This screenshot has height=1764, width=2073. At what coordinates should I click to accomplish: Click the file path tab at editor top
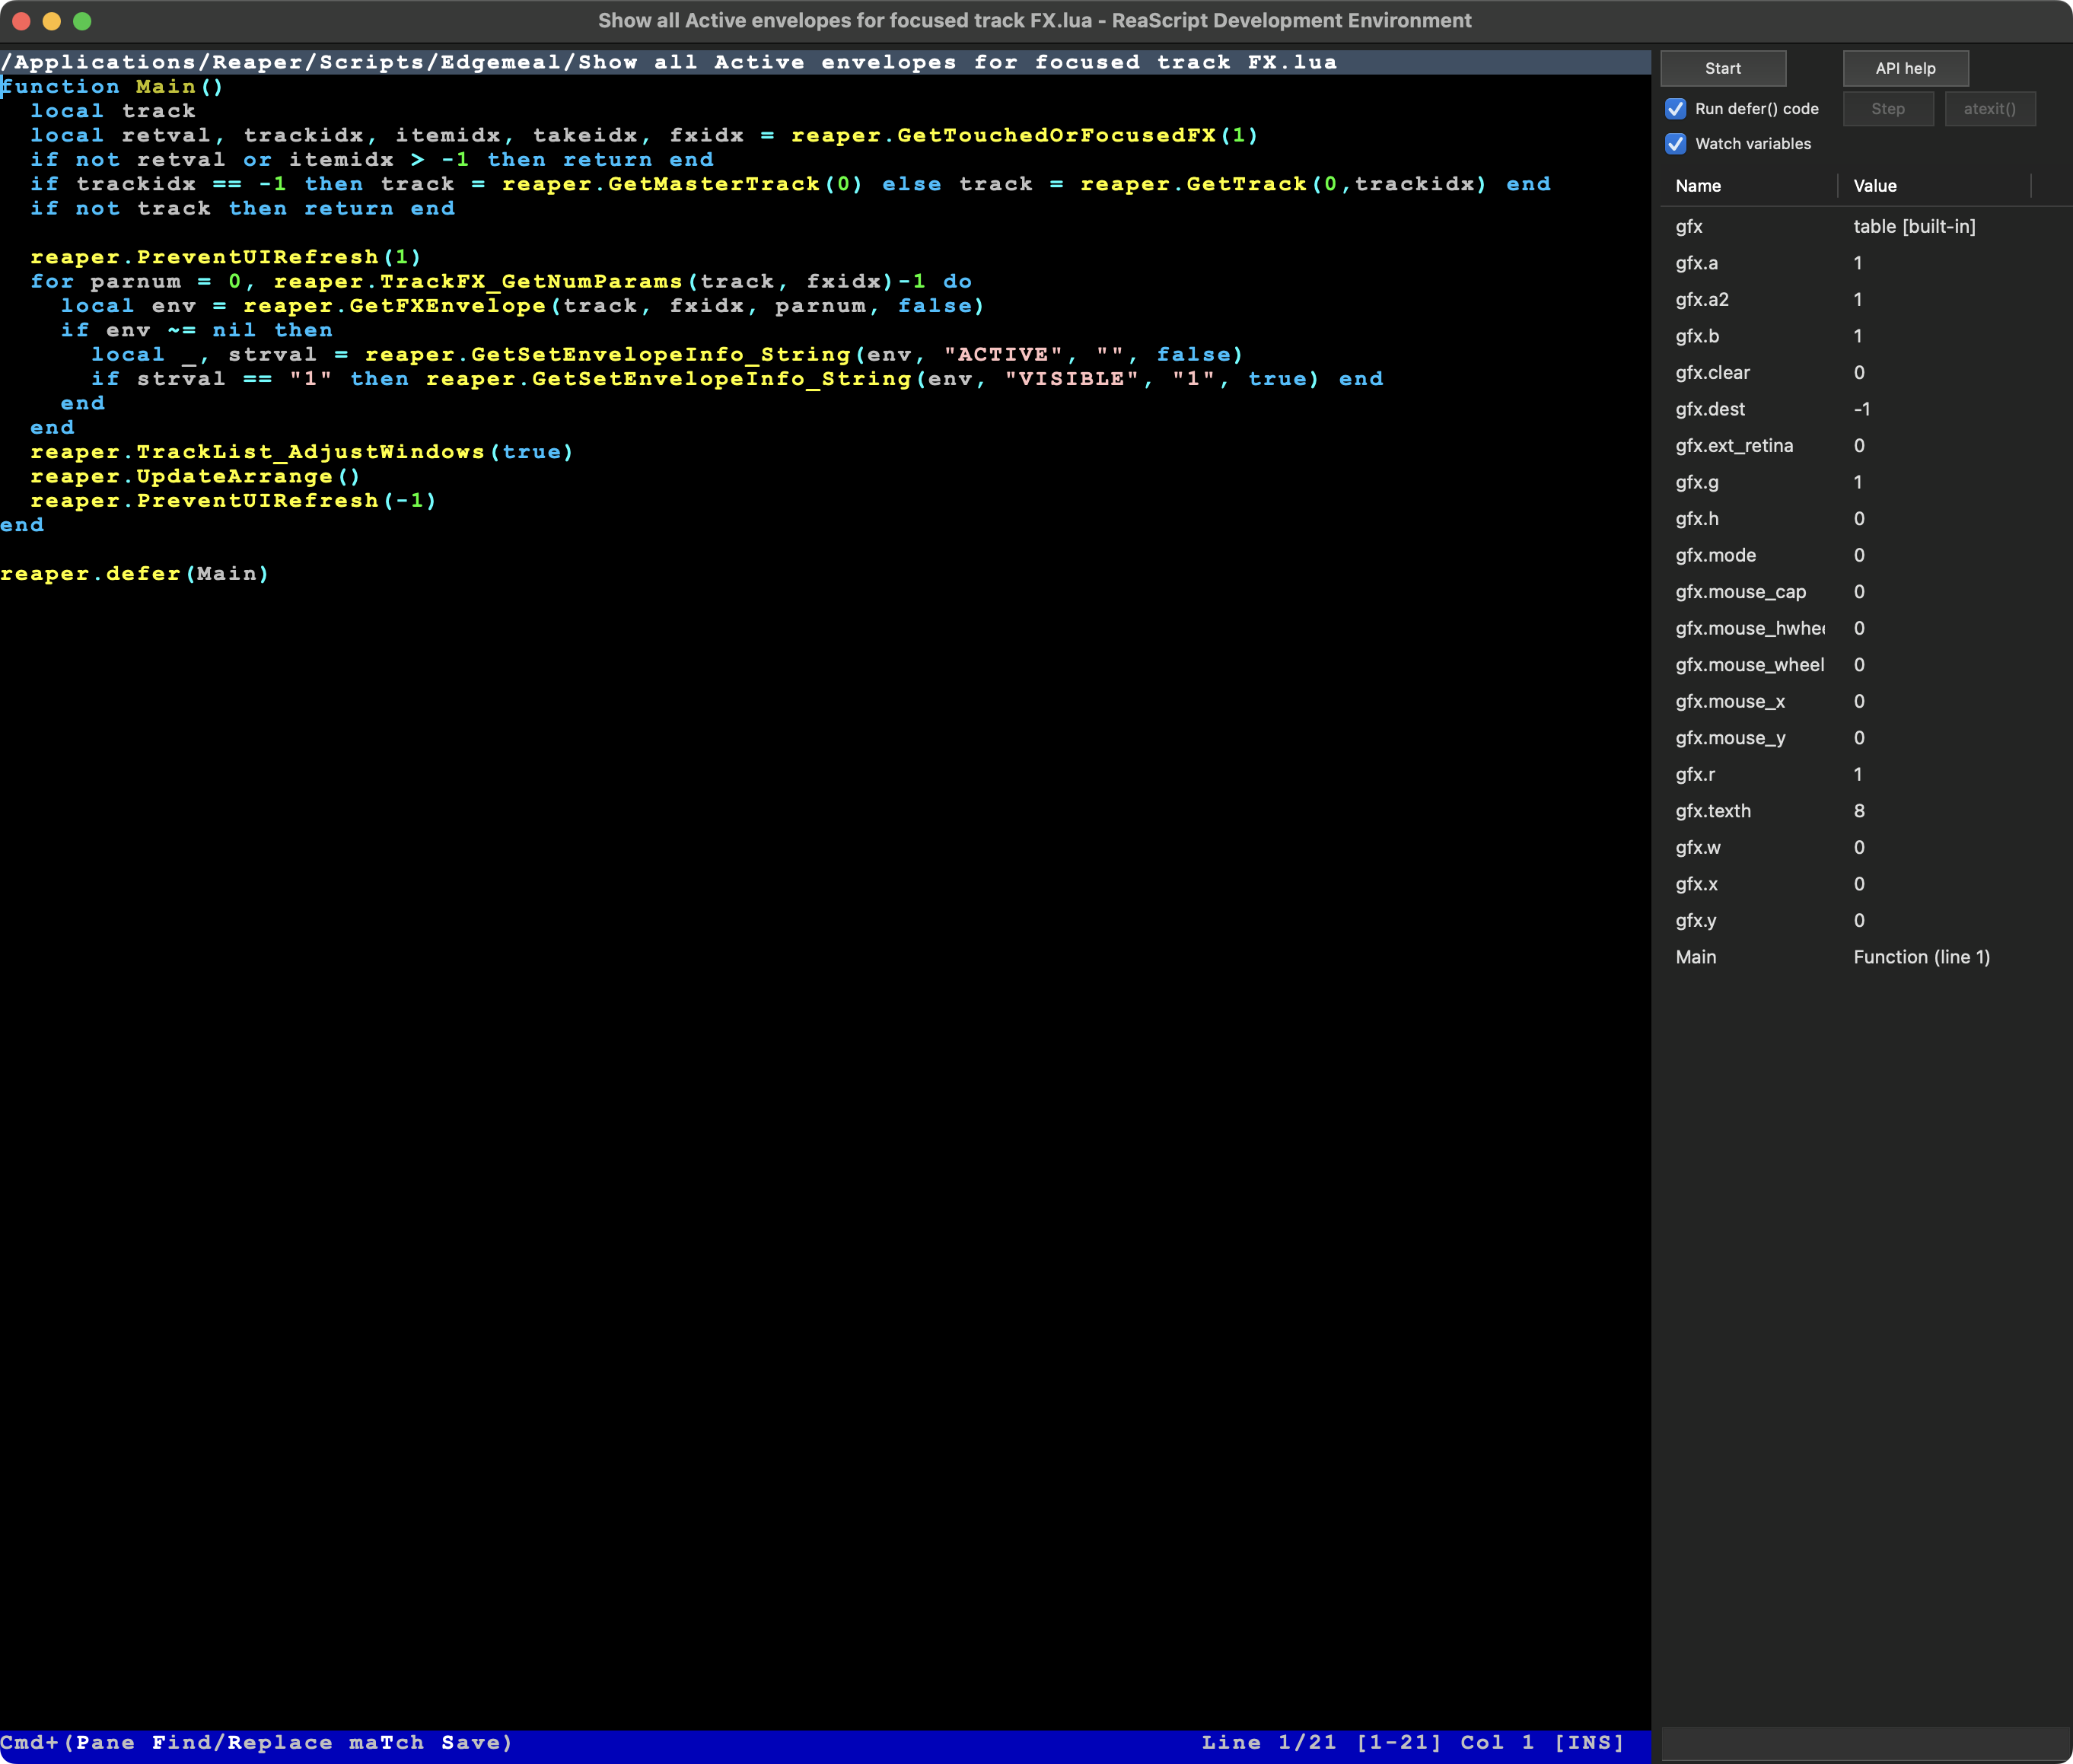(668, 62)
